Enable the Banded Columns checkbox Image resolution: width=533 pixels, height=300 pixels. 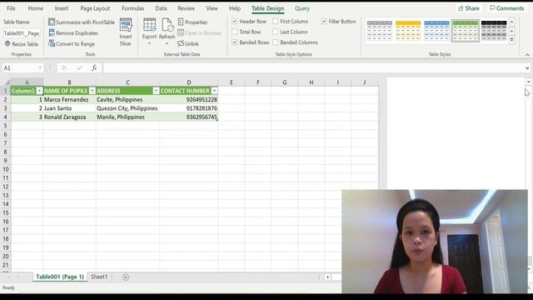pos(276,42)
